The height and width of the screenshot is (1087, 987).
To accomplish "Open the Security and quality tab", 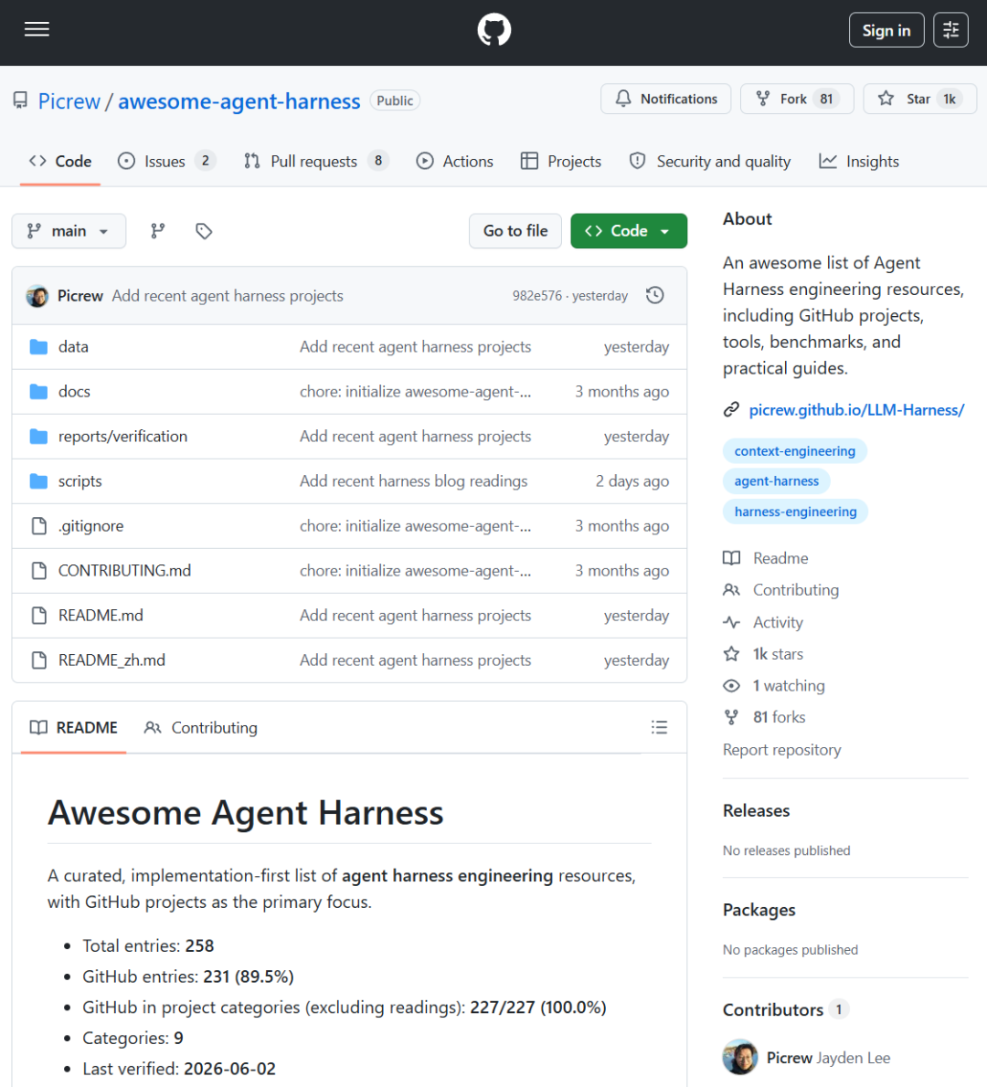I will click(x=710, y=162).
